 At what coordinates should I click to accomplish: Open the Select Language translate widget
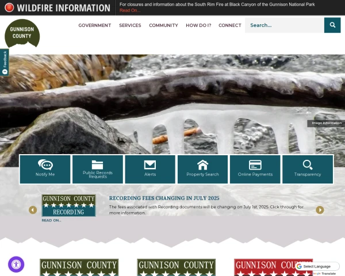click(317, 266)
